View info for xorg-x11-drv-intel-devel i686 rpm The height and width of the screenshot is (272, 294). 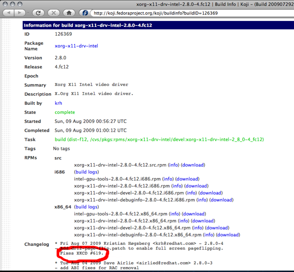191,193
